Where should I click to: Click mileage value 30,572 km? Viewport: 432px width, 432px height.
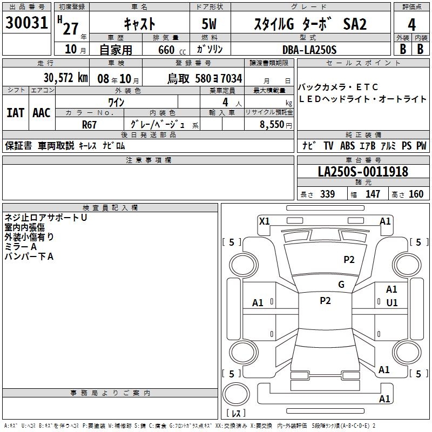pyautogui.click(x=66, y=78)
